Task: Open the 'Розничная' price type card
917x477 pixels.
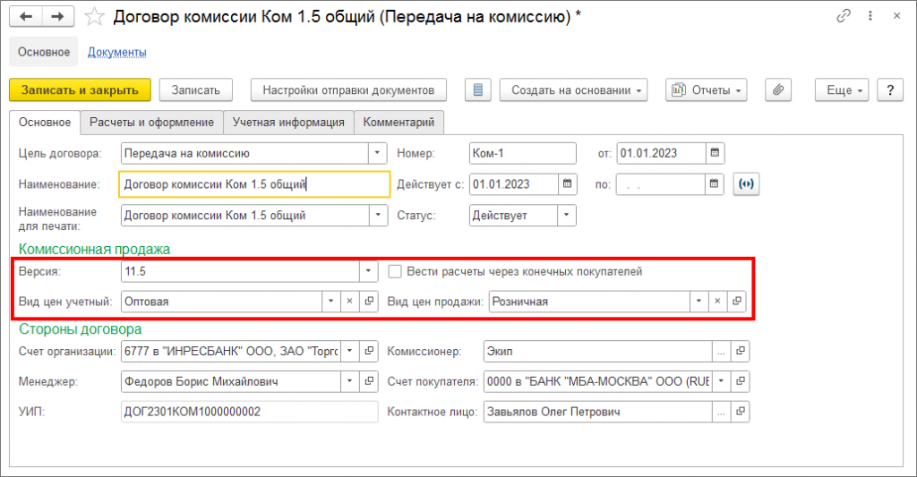Action: pos(737,302)
